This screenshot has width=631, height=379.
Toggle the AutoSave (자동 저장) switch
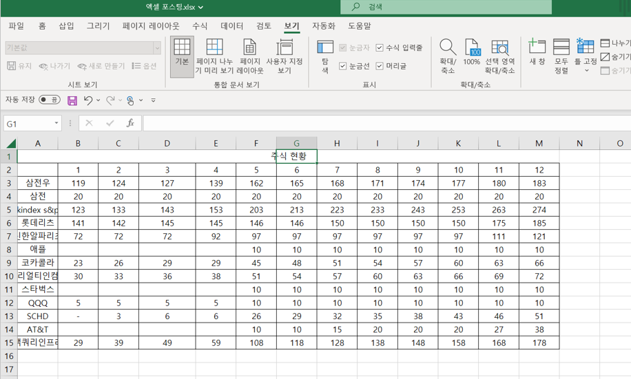[x=50, y=100]
